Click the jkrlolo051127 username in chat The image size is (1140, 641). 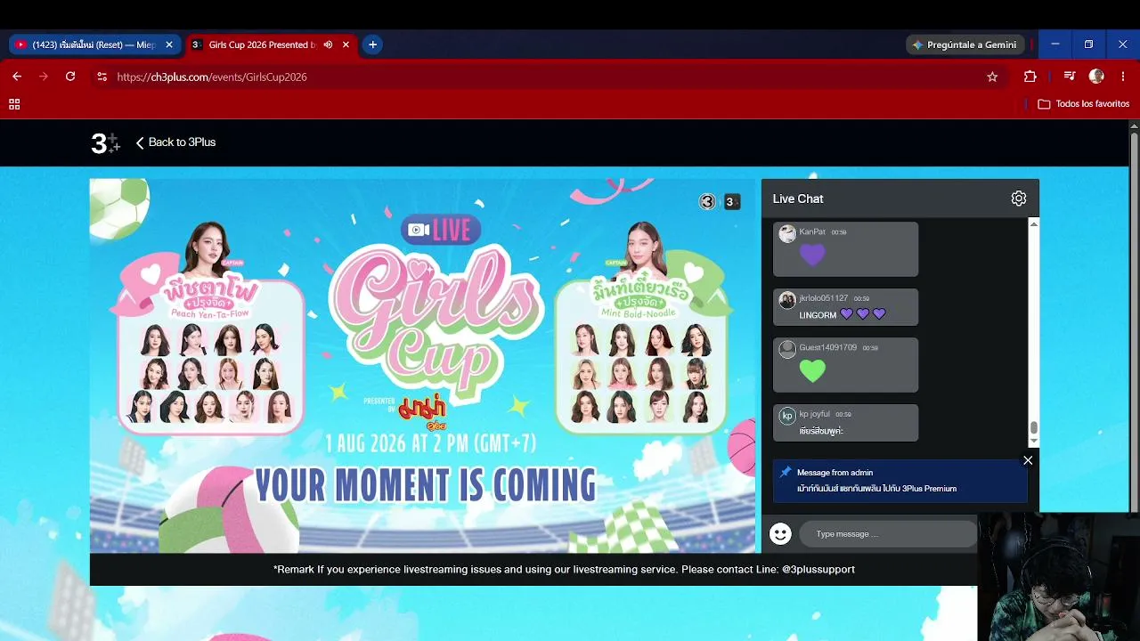[x=824, y=298]
